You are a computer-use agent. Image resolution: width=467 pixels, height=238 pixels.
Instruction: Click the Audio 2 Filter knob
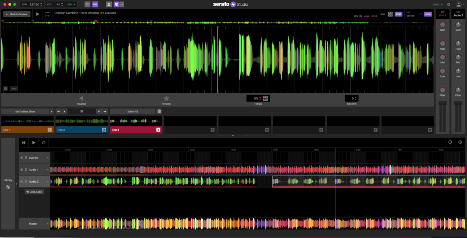point(458,90)
